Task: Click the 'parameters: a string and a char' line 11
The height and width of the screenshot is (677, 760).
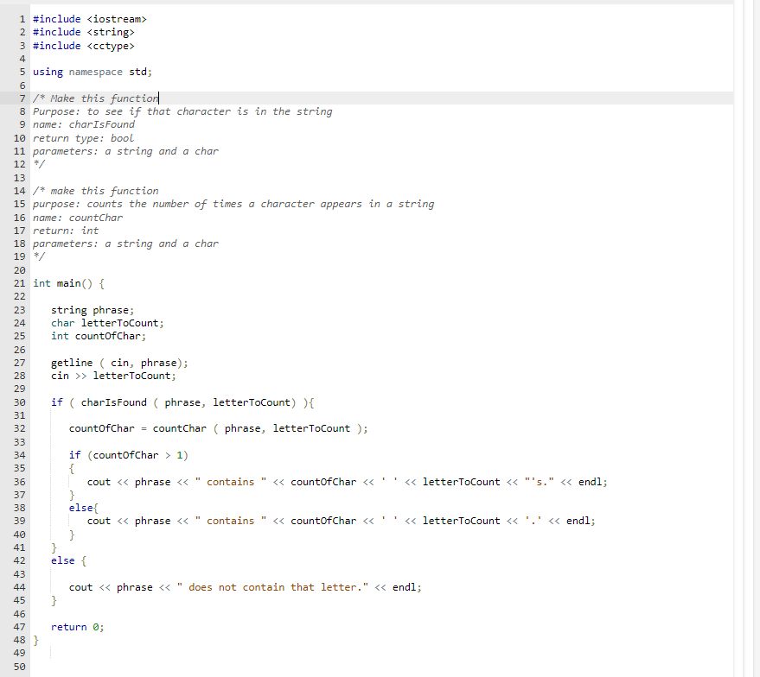Action: 126,151
